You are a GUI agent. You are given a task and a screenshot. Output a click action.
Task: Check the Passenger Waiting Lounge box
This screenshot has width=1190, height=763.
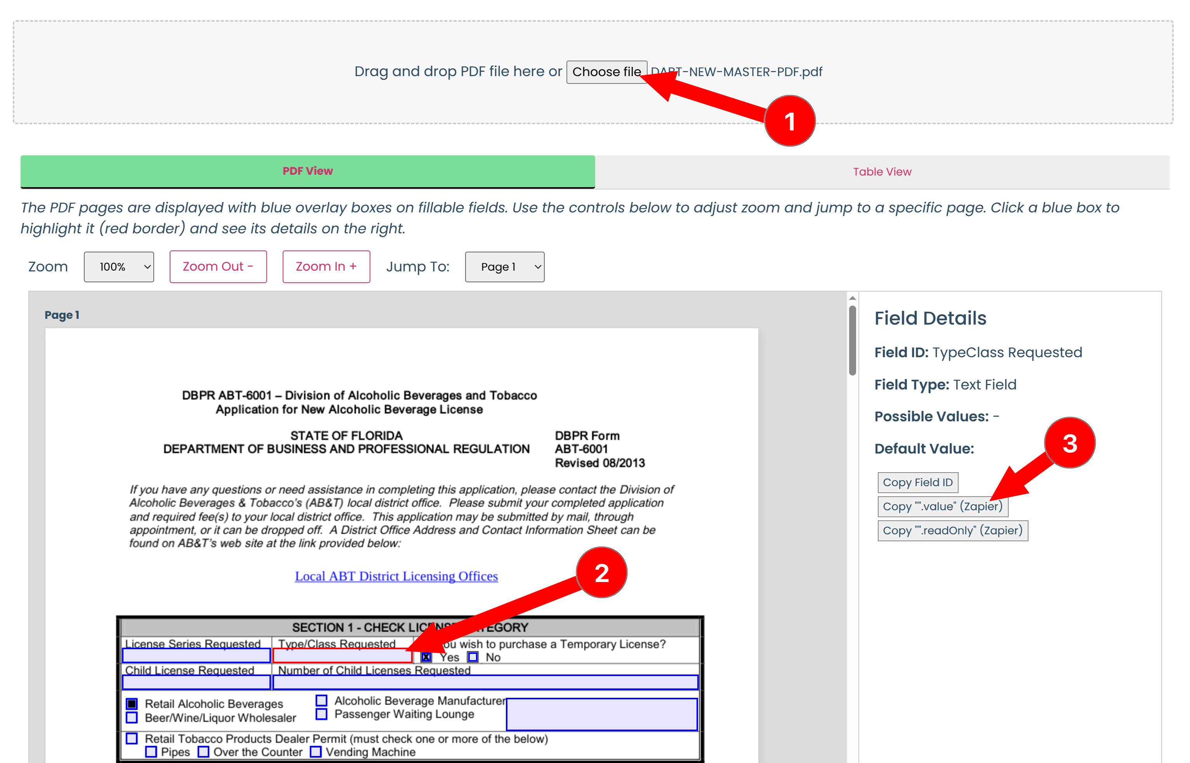pos(321,714)
